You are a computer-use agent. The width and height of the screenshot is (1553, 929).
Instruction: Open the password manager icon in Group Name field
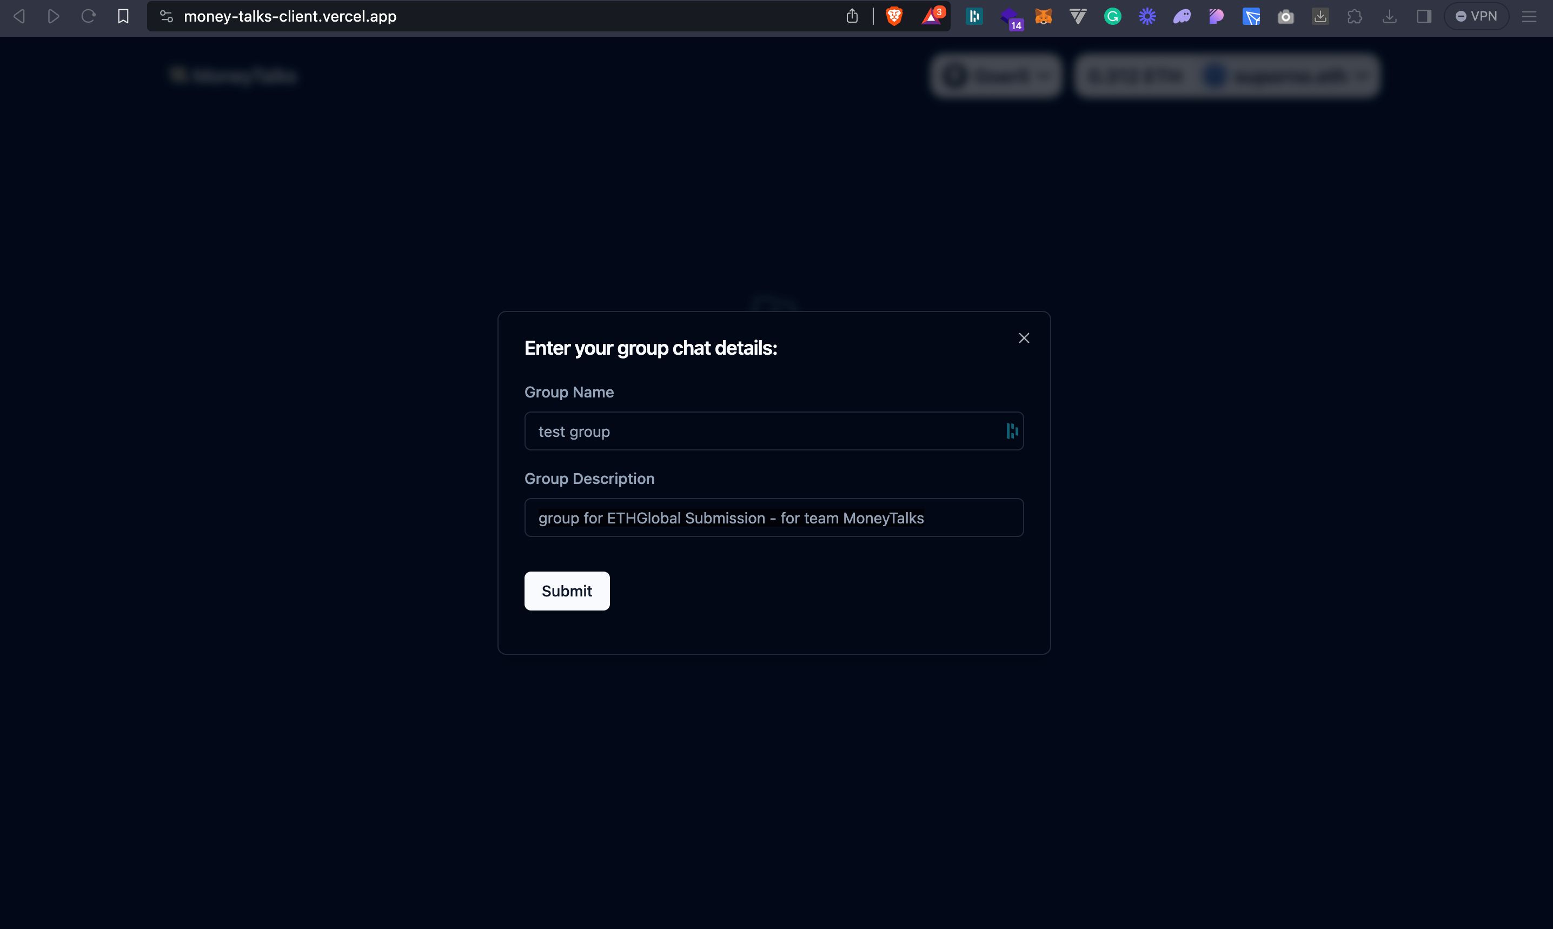click(x=1012, y=430)
